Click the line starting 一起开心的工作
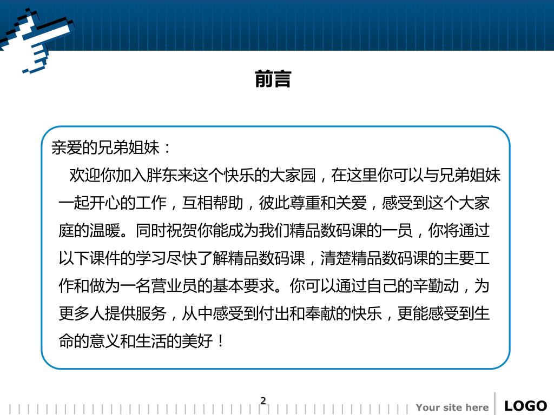This screenshot has width=554, height=415. click(x=274, y=203)
